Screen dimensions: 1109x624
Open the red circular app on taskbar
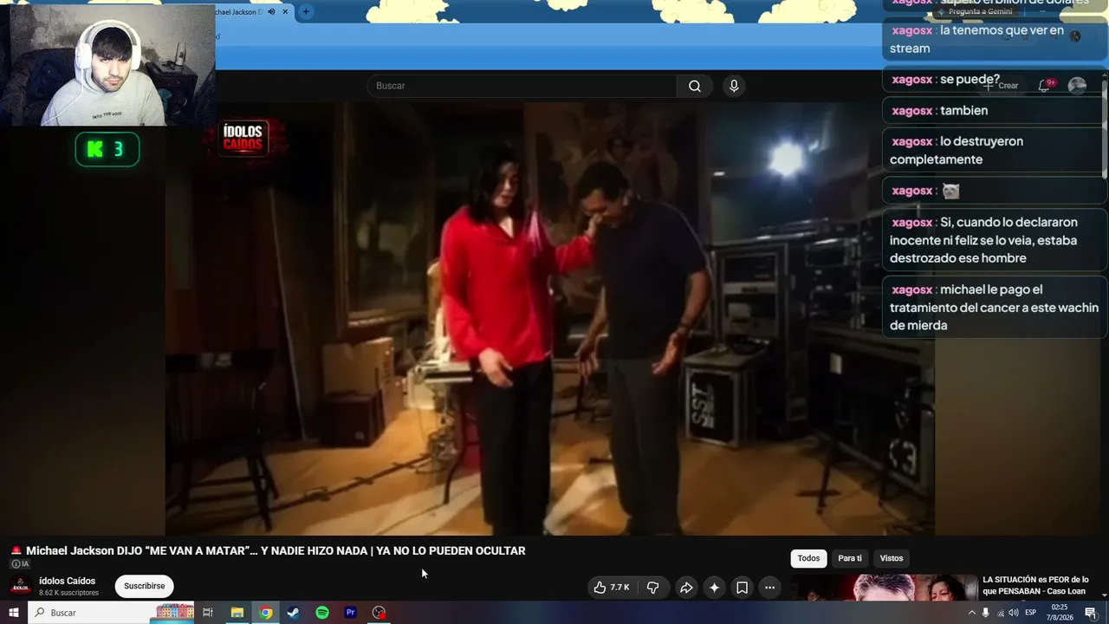pos(379,613)
